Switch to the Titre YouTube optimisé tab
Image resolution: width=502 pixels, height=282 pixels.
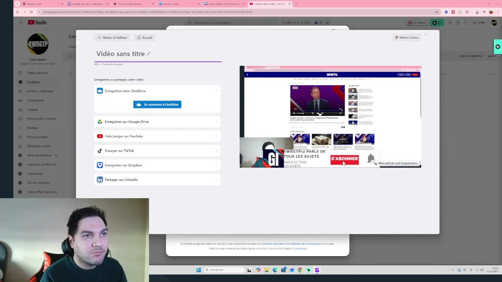(133, 4)
